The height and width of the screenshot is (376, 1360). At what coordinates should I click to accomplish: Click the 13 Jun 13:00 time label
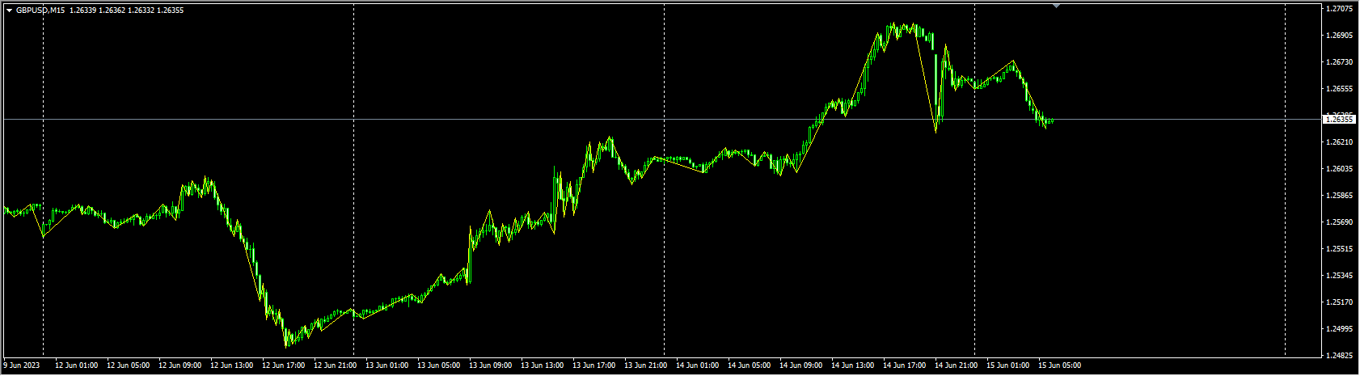tap(542, 365)
